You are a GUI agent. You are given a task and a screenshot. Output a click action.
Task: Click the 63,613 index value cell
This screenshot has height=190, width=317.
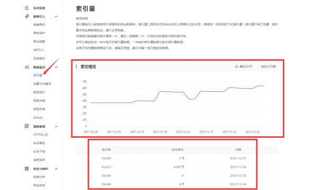[106, 167]
